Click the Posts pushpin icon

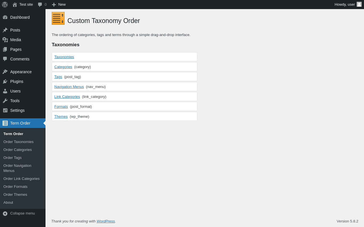click(x=5, y=30)
